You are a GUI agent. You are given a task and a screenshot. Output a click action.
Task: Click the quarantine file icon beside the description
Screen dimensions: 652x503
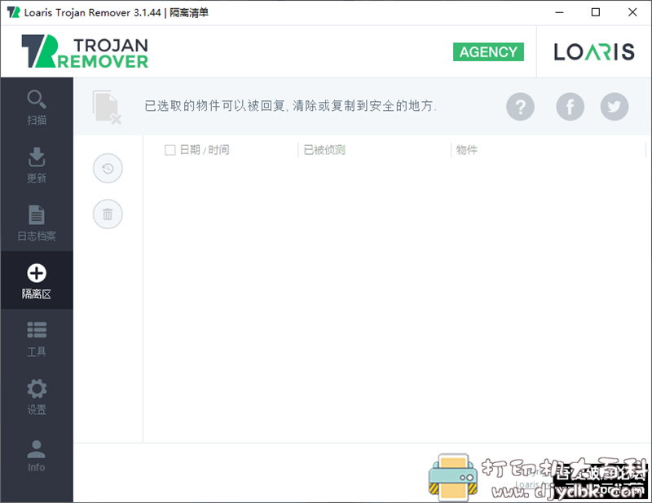[107, 107]
